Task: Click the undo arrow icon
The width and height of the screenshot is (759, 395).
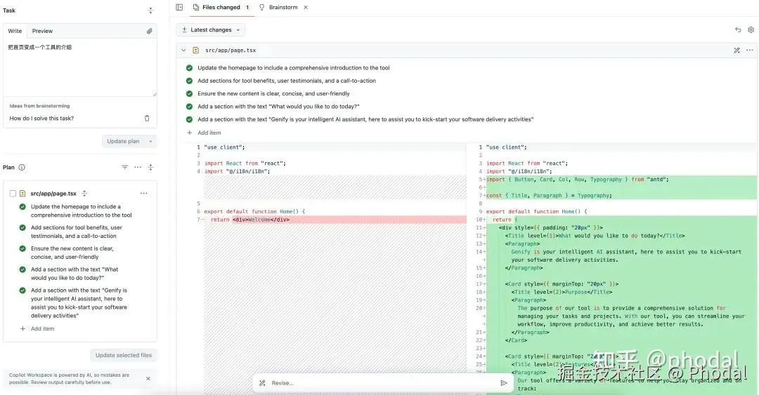Action: [738, 30]
